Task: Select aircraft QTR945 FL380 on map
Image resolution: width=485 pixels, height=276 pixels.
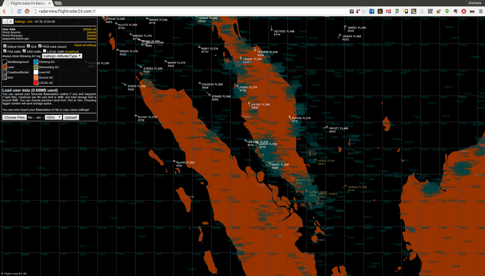Action: (x=115, y=19)
